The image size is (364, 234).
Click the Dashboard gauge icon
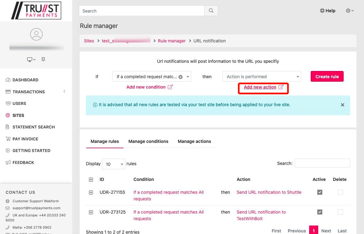(8, 80)
